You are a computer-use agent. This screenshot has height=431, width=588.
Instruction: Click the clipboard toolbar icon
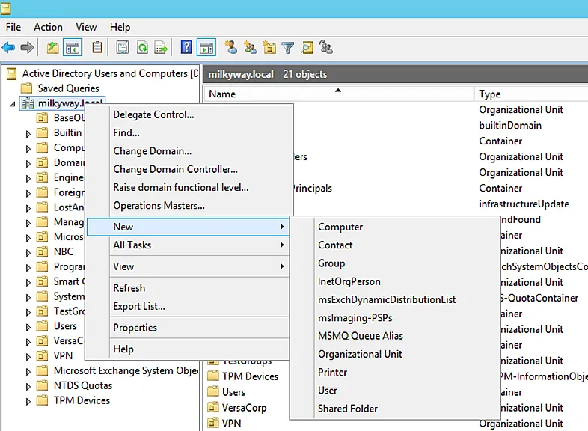pyautogui.click(x=97, y=48)
